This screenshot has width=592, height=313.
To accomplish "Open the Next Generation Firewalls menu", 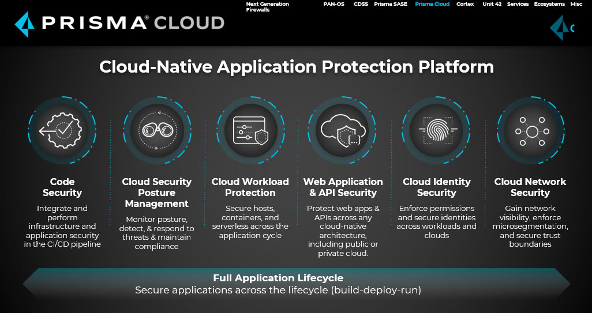I will 267,7.
